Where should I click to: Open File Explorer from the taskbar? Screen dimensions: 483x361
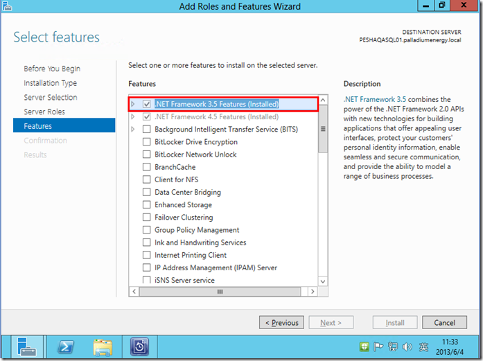click(x=103, y=347)
